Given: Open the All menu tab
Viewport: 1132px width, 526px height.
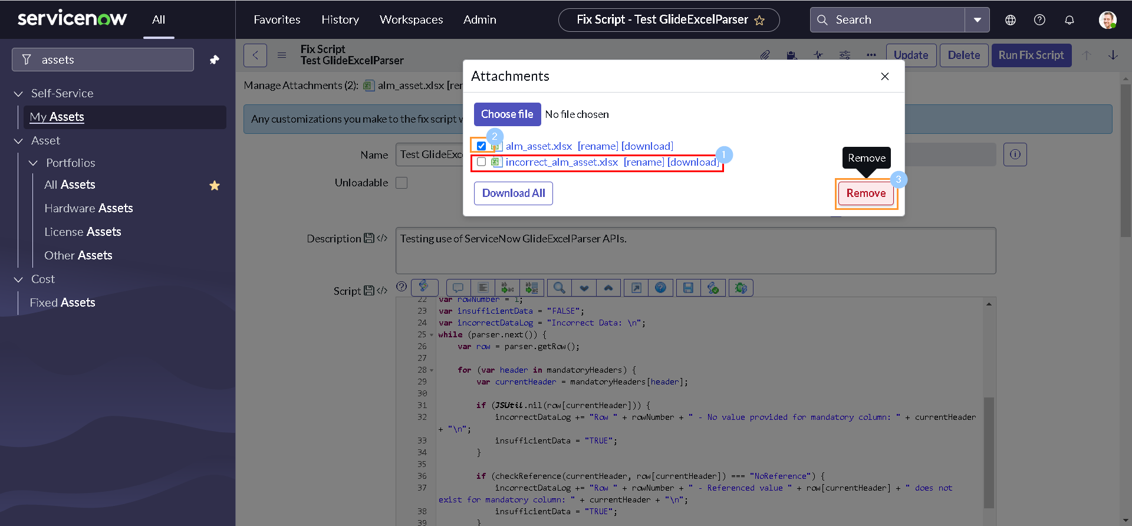Looking at the screenshot, I should click(159, 19).
